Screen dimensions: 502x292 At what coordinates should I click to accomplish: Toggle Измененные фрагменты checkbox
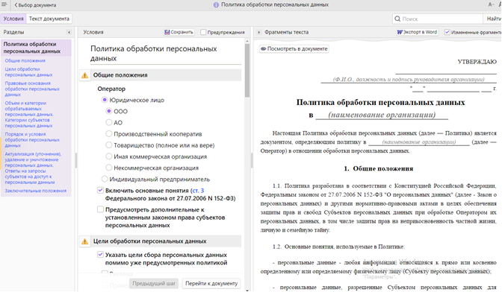point(447,32)
